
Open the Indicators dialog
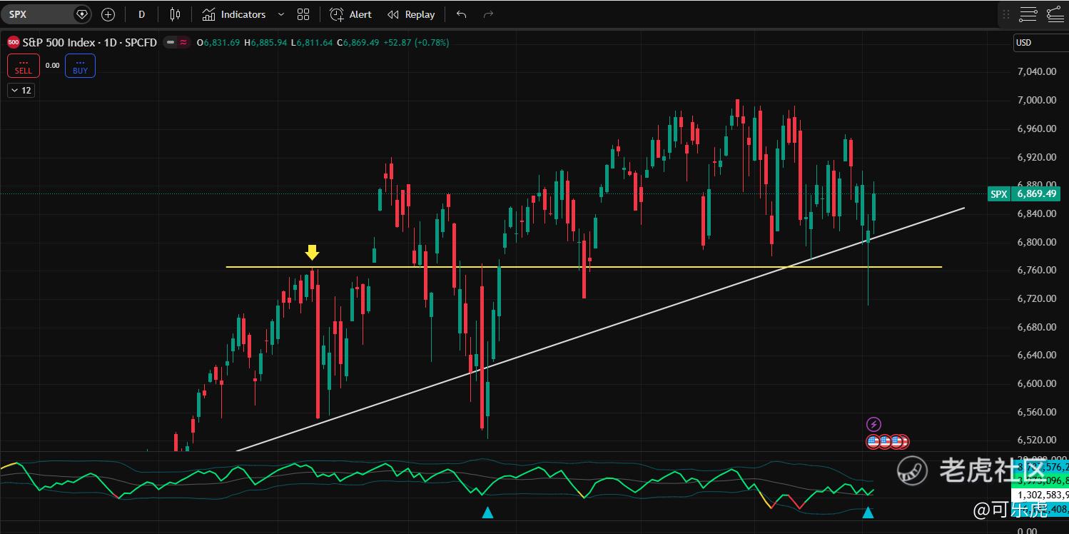234,14
